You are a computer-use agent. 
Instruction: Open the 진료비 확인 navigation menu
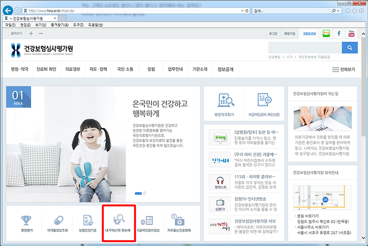(x=46, y=69)
